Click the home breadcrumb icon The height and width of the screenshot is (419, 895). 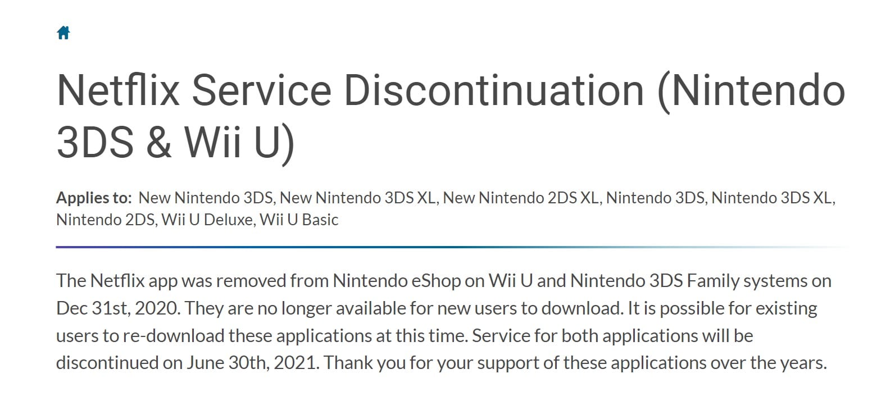(x=63, y=33)
